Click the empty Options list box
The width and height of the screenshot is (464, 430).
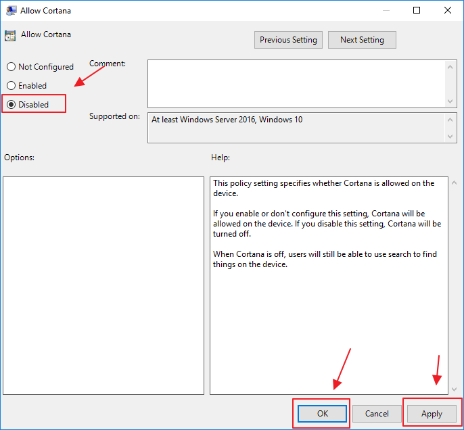point(103,285)
